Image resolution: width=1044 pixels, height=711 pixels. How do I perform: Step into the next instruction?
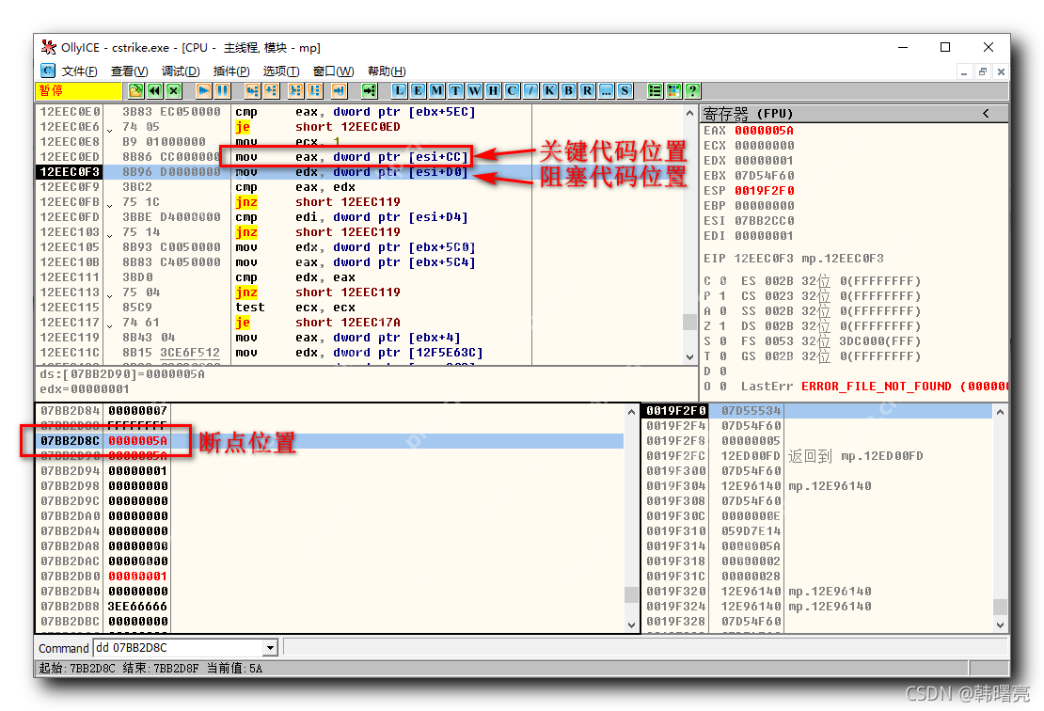click(254, 90)
